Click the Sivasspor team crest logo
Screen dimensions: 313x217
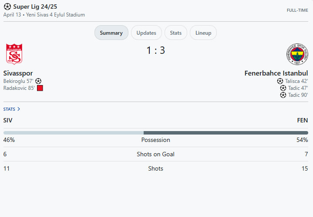tap(14, 54)
